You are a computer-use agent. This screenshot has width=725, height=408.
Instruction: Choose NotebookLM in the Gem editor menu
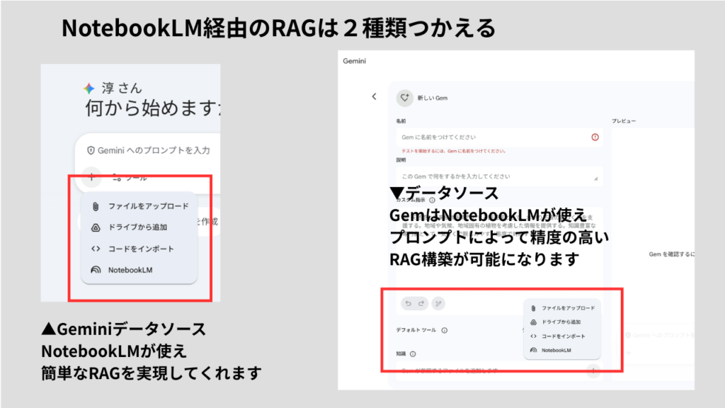(556, 351)
